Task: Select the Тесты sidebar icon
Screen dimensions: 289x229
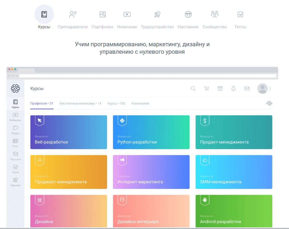Action: [16, 168]
